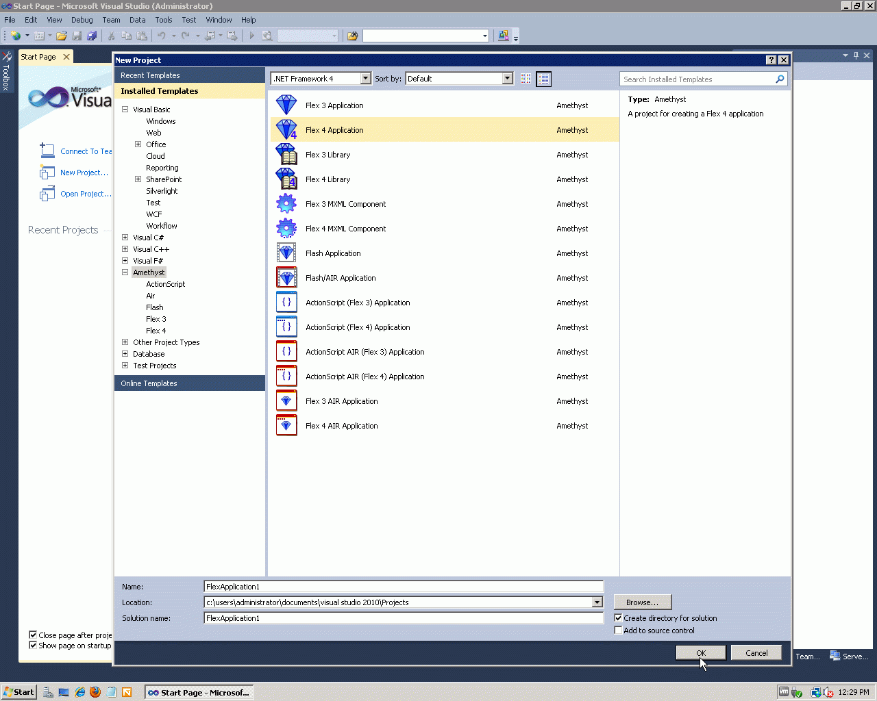Open the Debug menu
Viewport: 877px width, 701px height.
point(82,20)
